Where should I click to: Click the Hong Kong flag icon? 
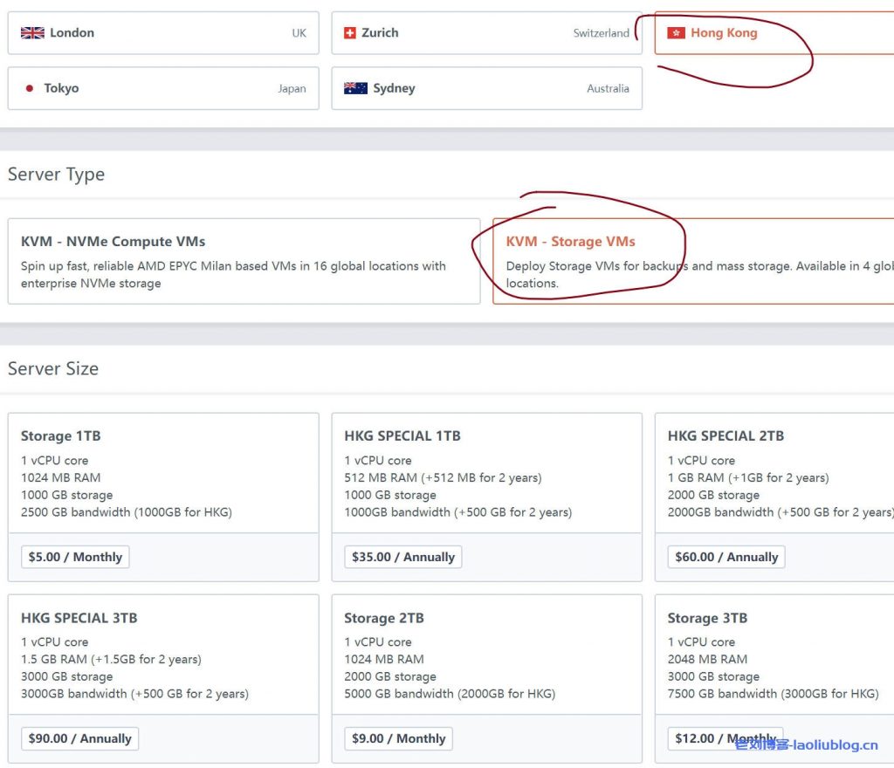(x=676, y=33)
